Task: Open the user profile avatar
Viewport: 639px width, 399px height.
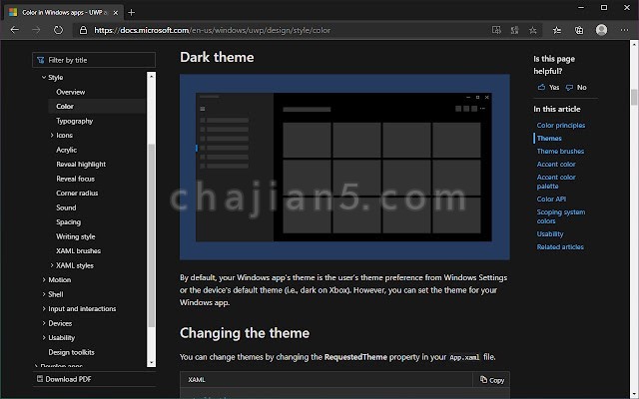Action: click(601, 30)
